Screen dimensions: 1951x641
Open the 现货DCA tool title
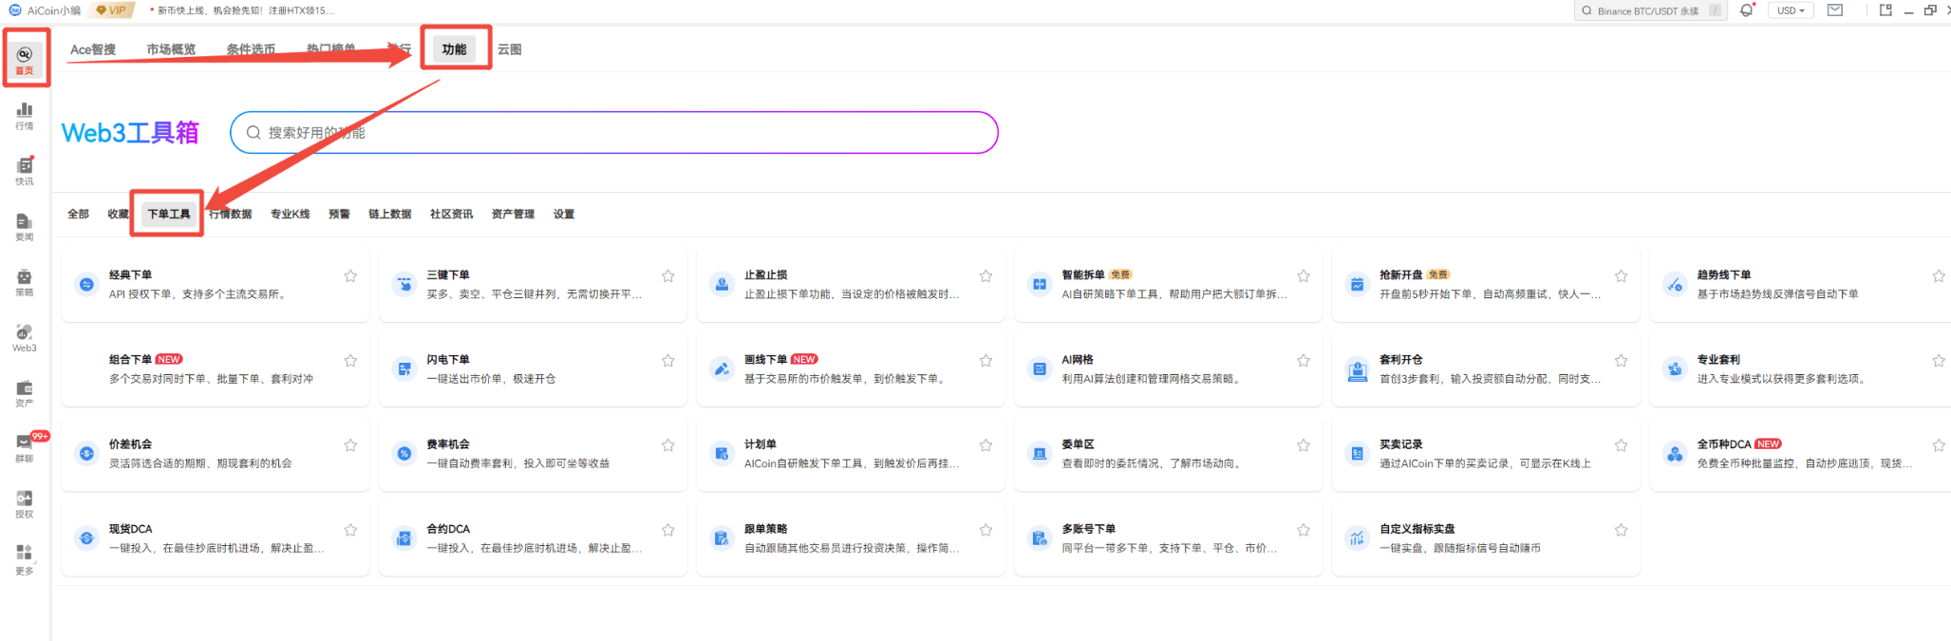(130, 529)
